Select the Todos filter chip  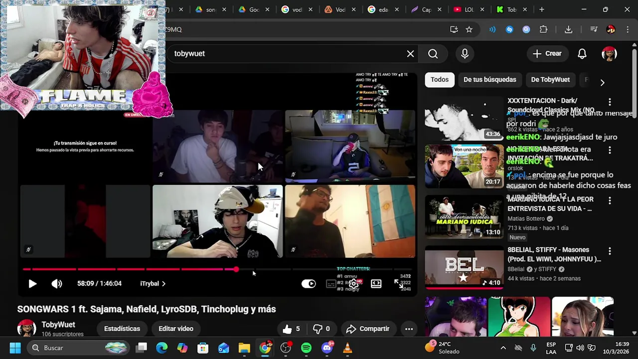(x=440, y=80)
